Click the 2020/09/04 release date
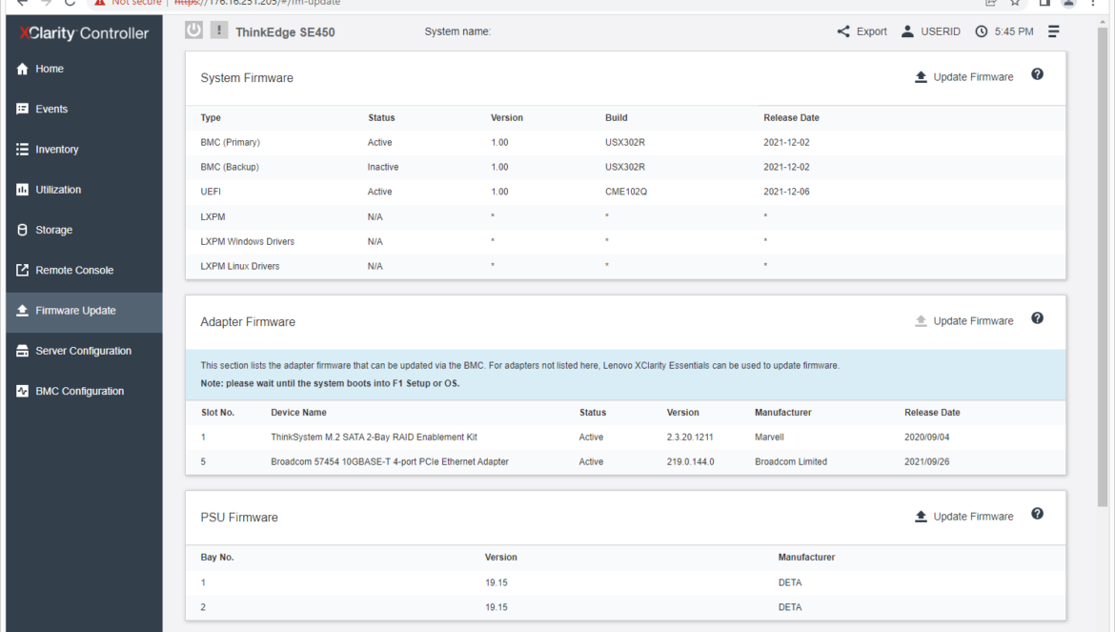 tap(926, 438)
